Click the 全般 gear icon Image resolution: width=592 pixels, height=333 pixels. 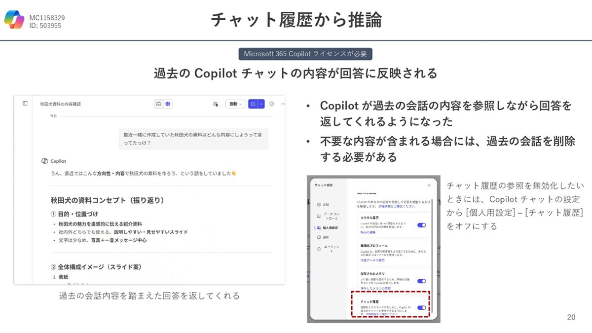pos(319,204)
